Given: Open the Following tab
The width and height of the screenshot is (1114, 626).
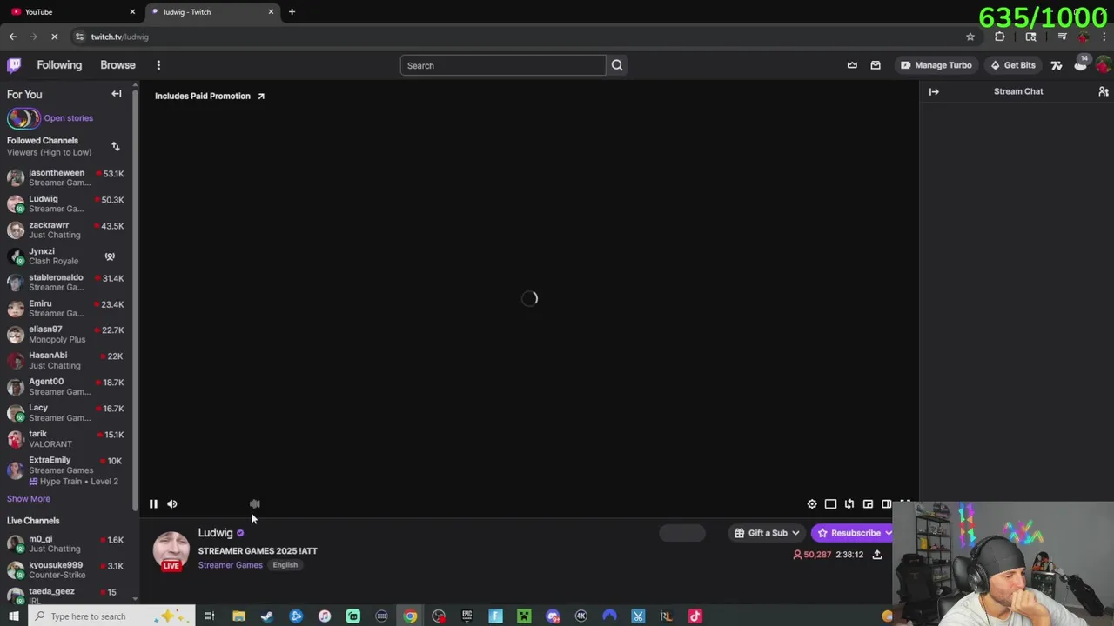Looking at the screenshot, I should (59, 65).
